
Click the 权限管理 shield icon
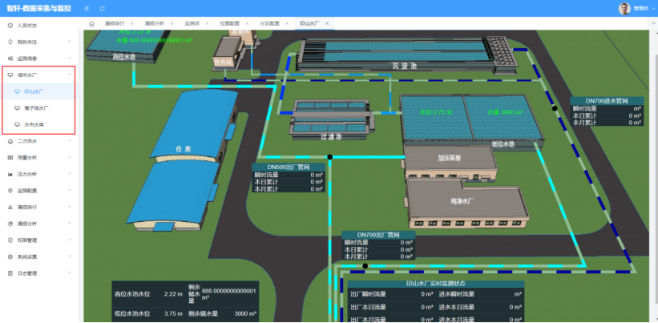click(x=10, y=240)
